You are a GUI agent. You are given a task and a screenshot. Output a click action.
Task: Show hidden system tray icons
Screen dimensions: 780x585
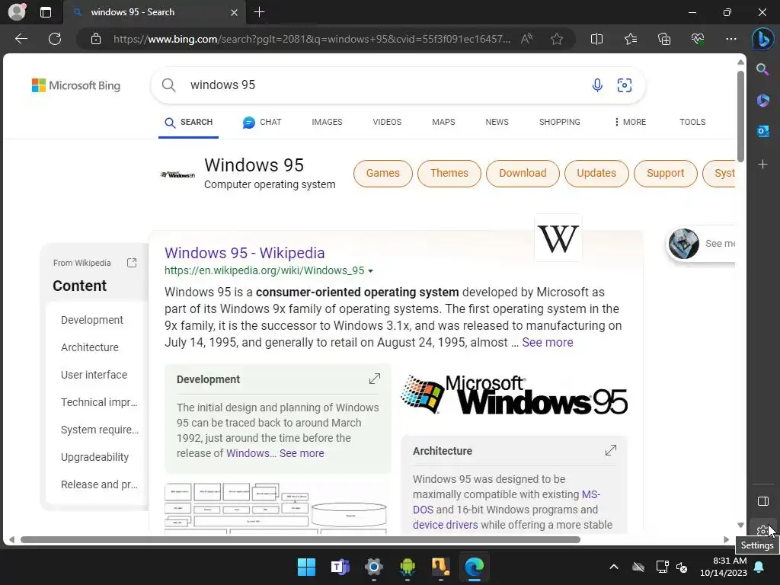614,567
